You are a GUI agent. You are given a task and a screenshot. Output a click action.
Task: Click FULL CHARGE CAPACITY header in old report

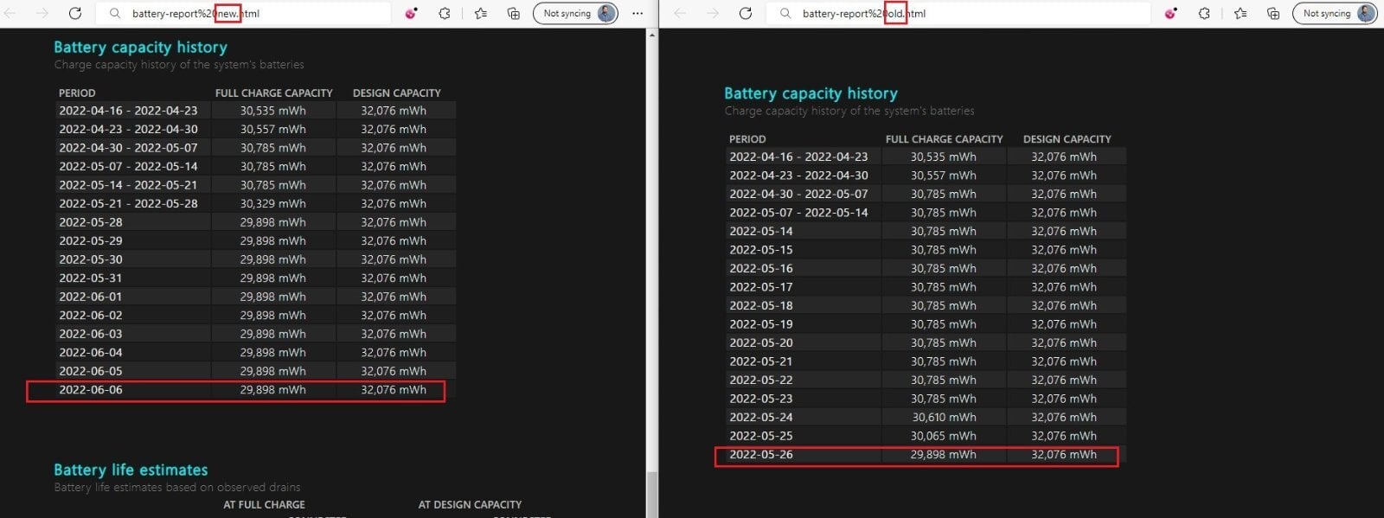(x=944, y=139)
